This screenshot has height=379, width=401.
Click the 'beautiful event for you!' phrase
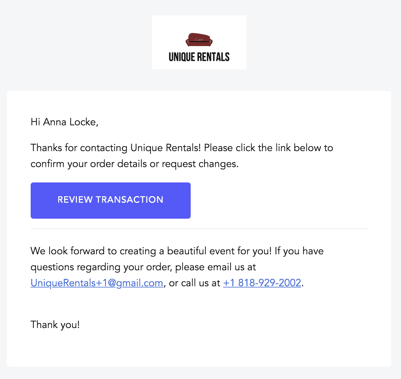click(x=220, y=251)
